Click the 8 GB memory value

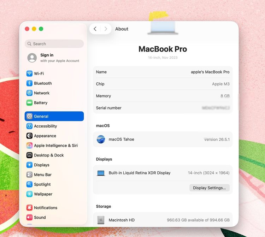(x=225, y=96)
